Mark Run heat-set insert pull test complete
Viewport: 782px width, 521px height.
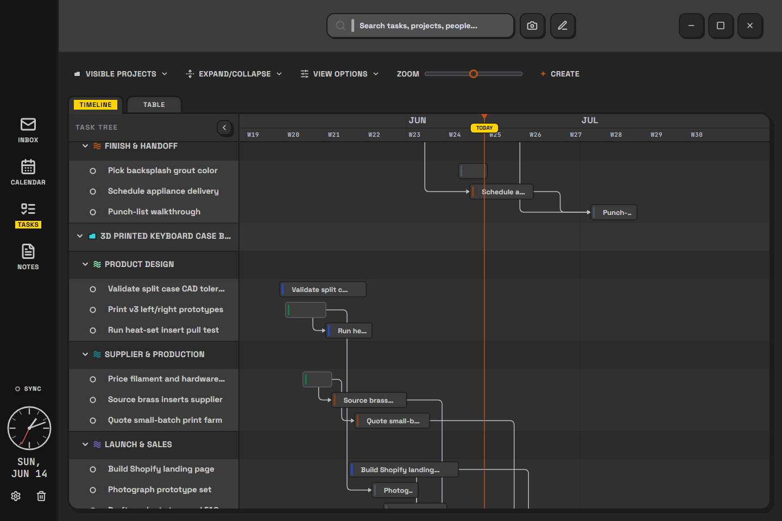pos(93,331)
